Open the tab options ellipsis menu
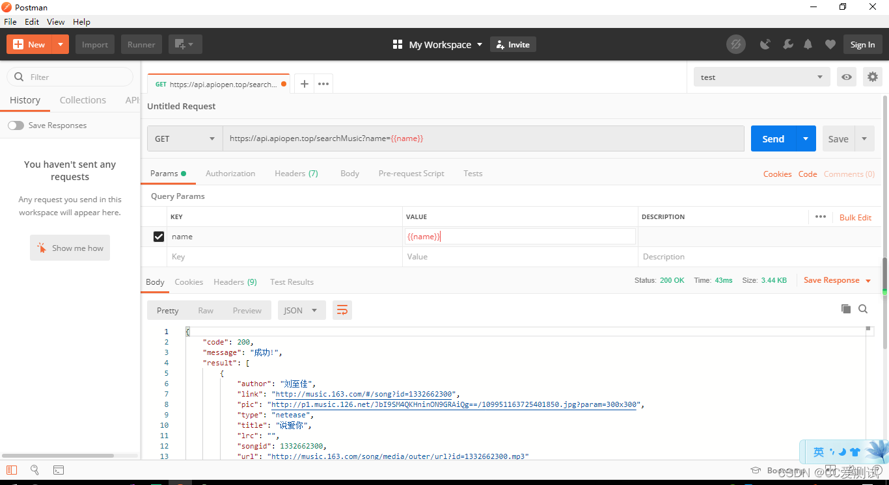The image size is (889, 485). click(323, 84)
